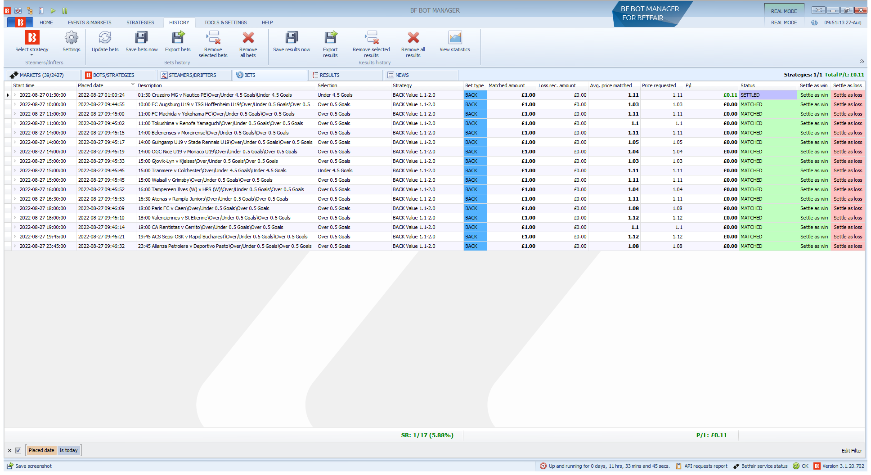Expand the Alianza Petrolera row
The height and width of the screenshot is (475, 871).
pyautogui.click(x=15, y=246)
